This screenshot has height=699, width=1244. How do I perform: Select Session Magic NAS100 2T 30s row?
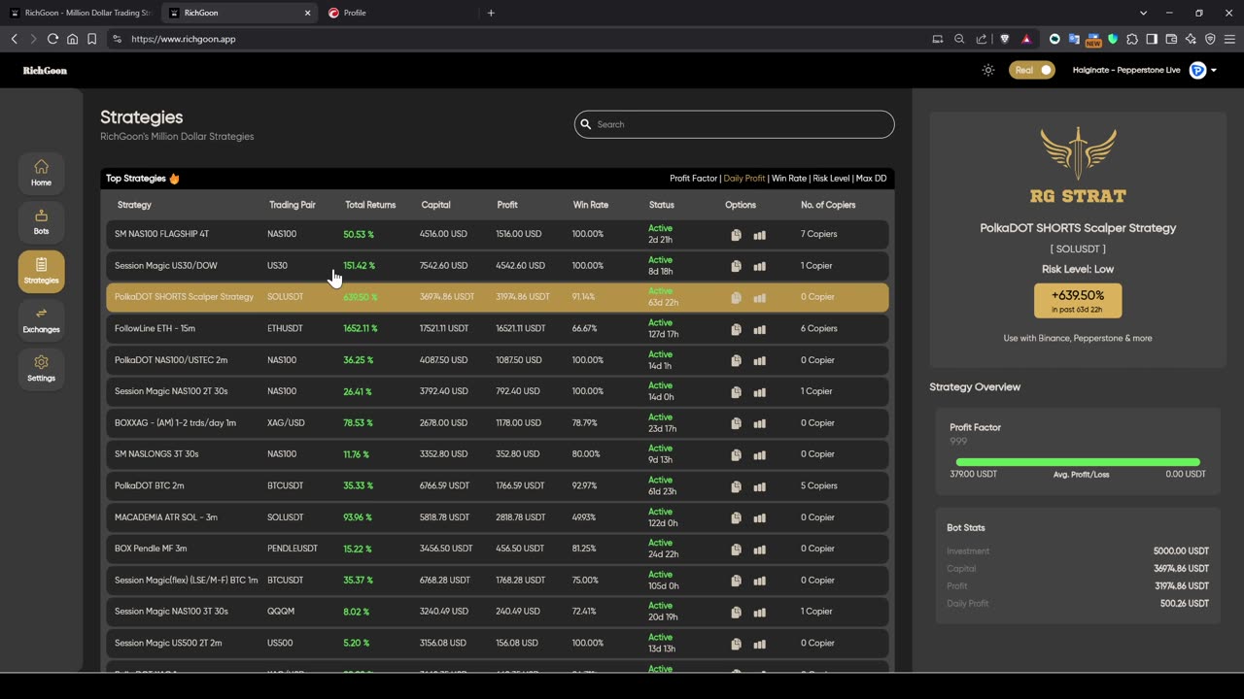coord(497,391)
